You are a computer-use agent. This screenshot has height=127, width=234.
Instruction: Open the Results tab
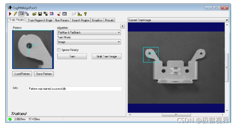pos(109,20)
